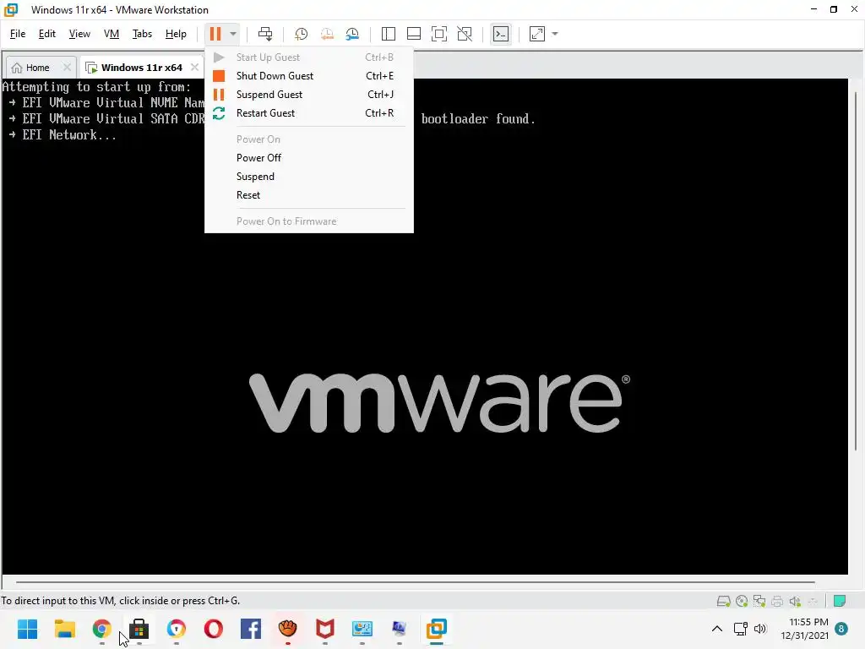This screenshot has height=649, width=865.
Task: Open the Snapshot Manager icon
Action: coord(352,34)
